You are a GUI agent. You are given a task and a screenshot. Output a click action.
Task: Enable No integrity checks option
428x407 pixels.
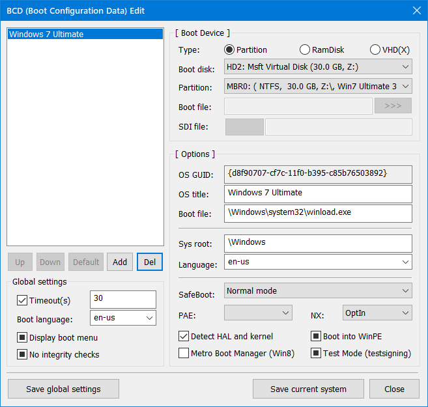(22, 355)
